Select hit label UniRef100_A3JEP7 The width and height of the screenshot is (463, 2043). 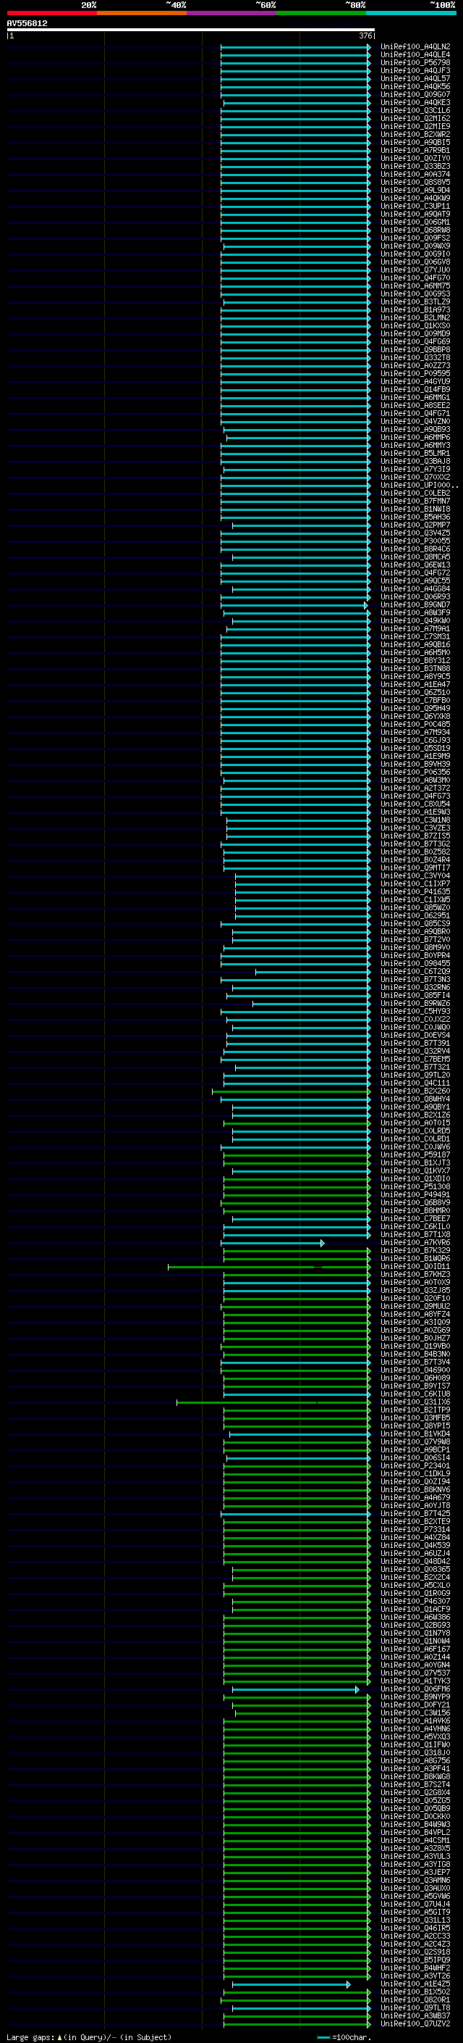tap(415, 1873)
